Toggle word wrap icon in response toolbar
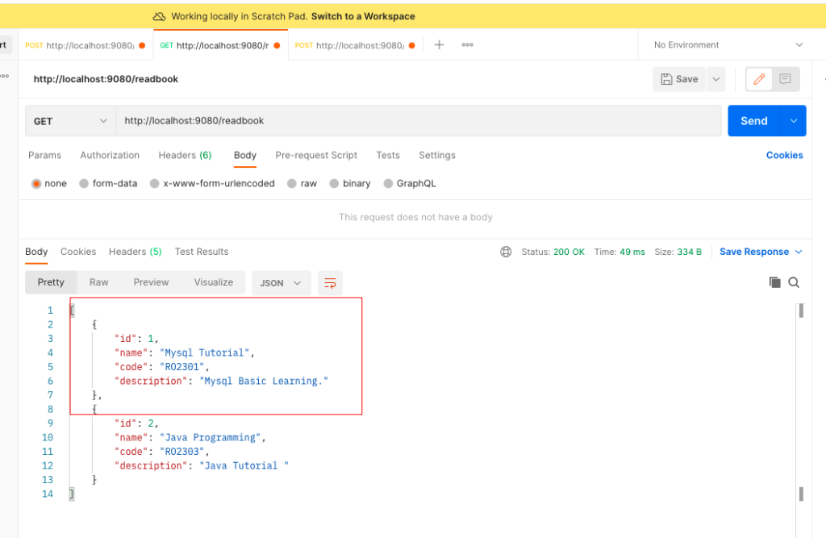 click(x=330, y=283)
